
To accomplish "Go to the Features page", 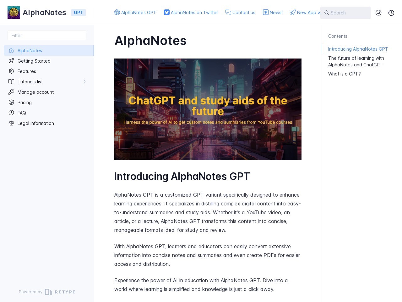I will [x=49, y=71].
